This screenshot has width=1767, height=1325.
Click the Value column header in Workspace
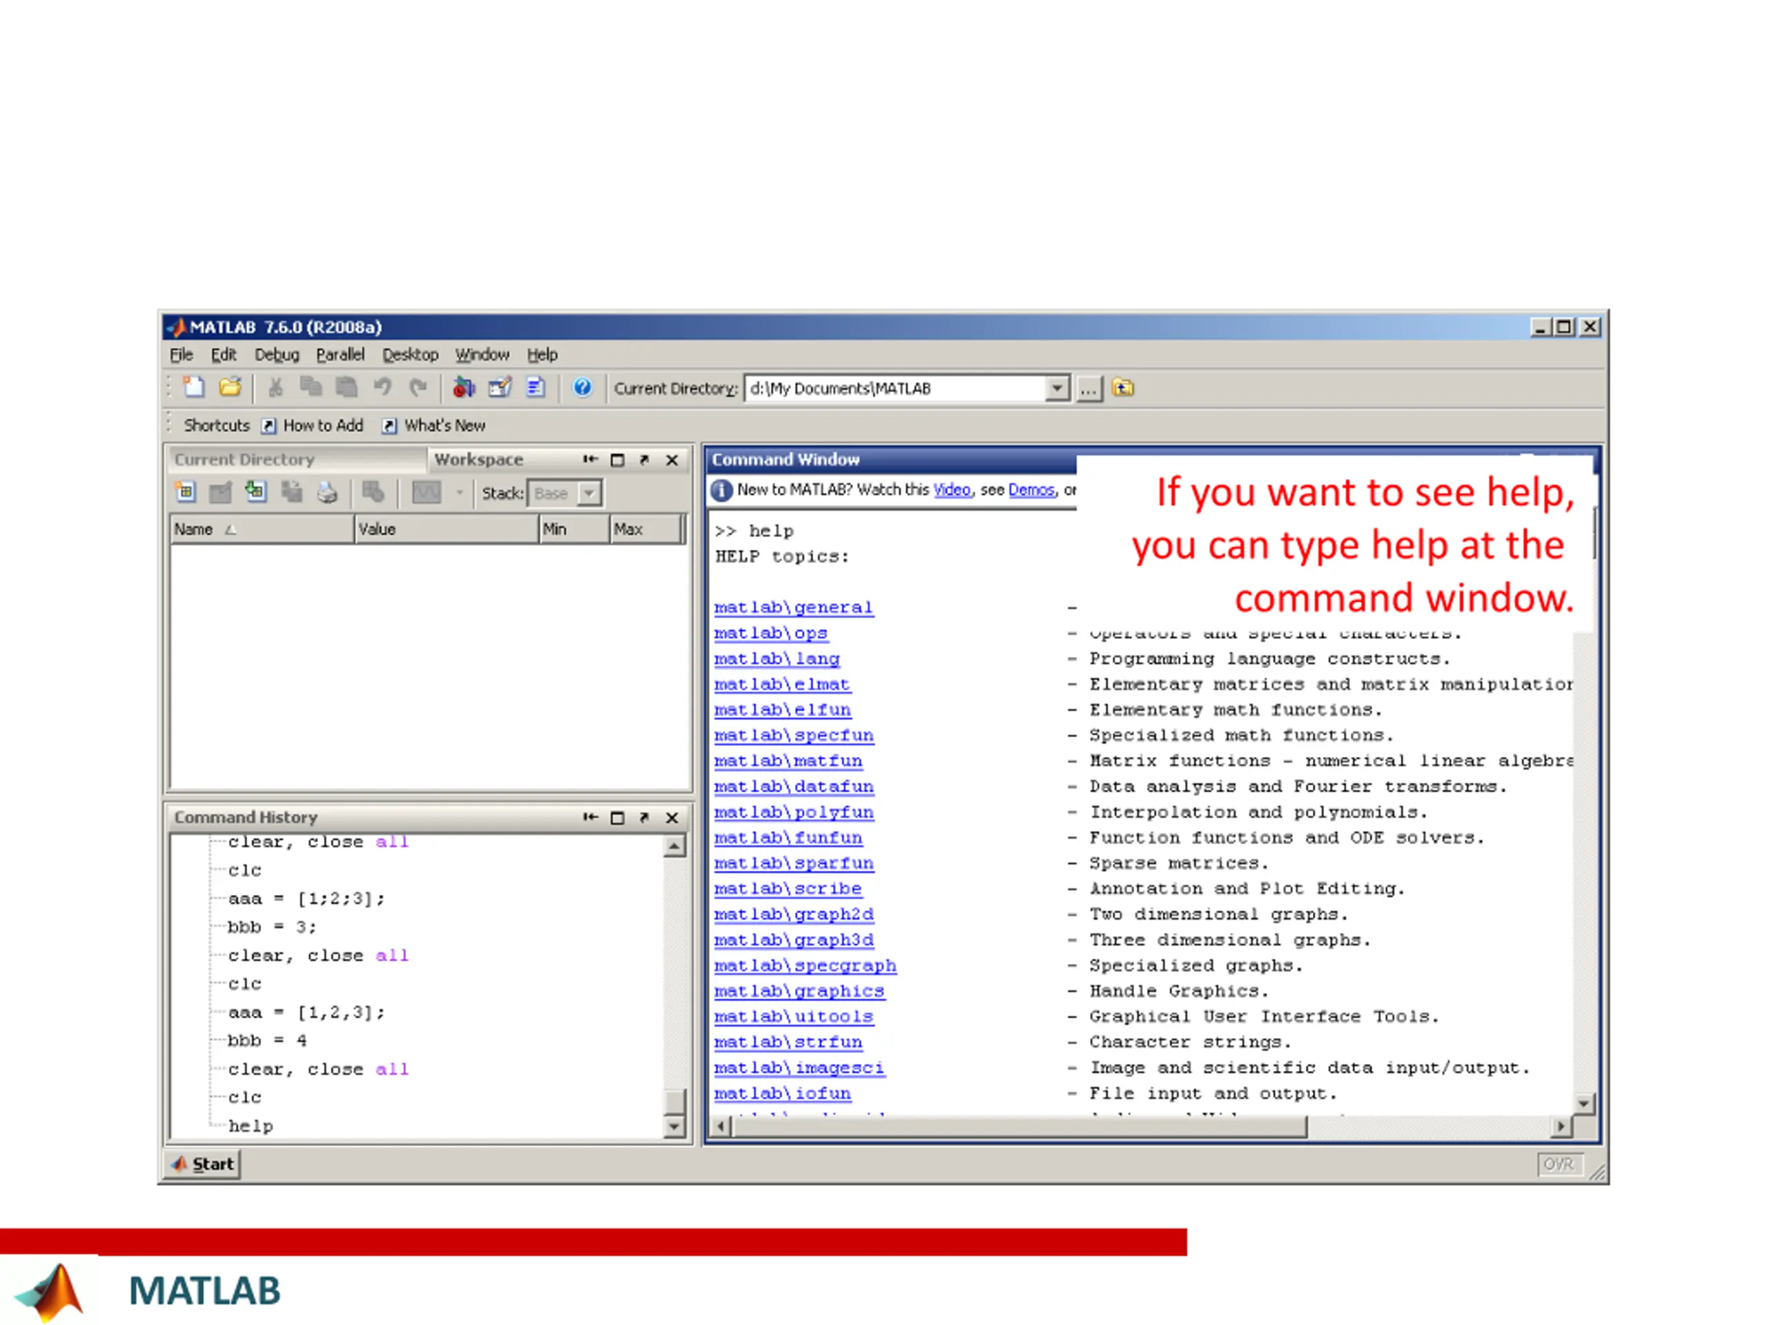[x=447, y=529]
